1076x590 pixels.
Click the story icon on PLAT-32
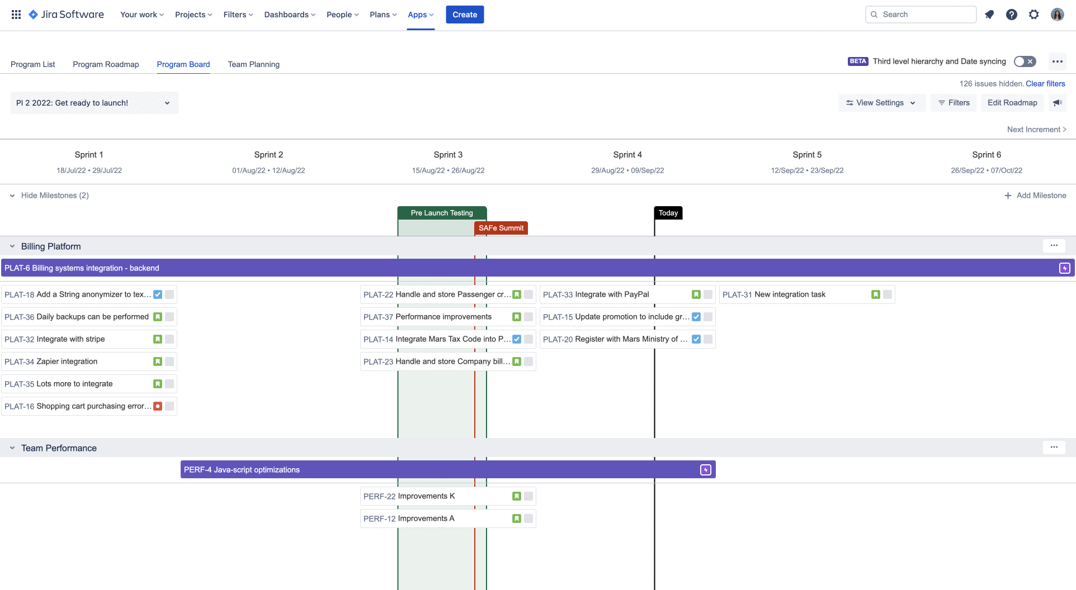tap(158, 339)
